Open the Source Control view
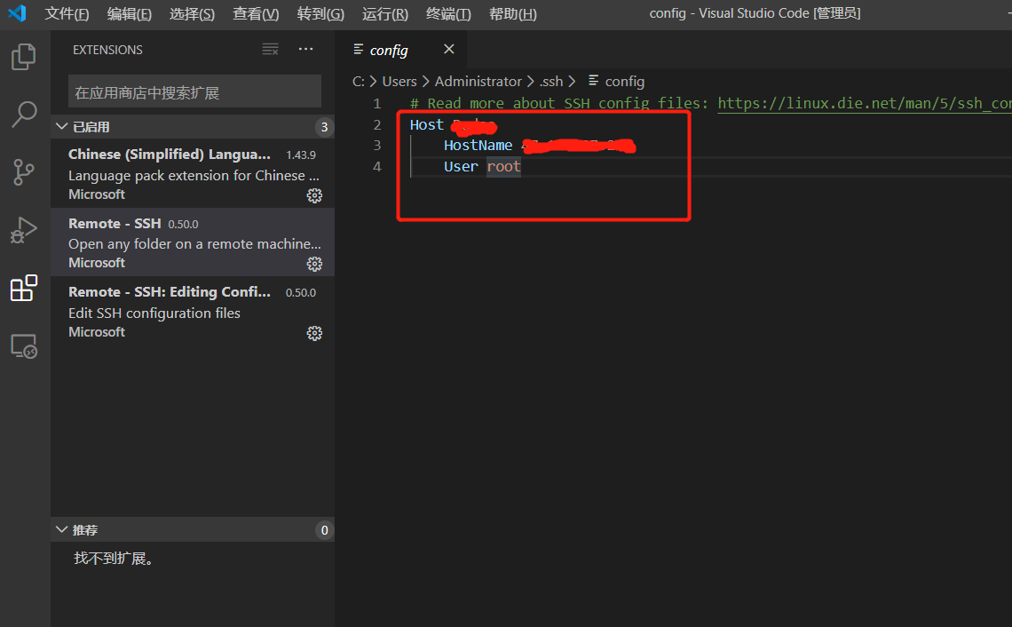 pyautogui.click(x=24, y=172)
